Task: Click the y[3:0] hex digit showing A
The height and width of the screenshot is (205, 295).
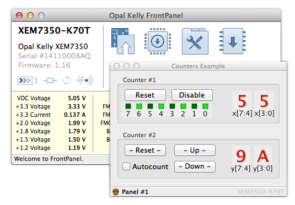Action: (263, 159)
